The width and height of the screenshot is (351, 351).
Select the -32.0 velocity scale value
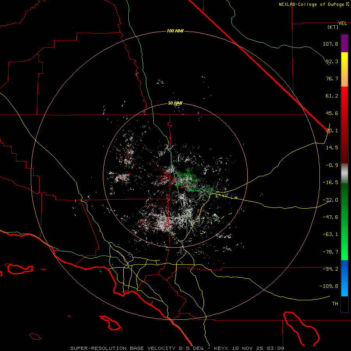(x=330, y=200)
